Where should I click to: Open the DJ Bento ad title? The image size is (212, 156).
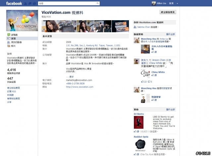pyautogui.click(x=139, y=114)
